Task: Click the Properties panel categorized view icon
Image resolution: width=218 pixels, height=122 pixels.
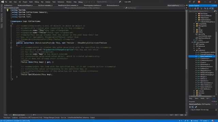Action: [190, 107]
